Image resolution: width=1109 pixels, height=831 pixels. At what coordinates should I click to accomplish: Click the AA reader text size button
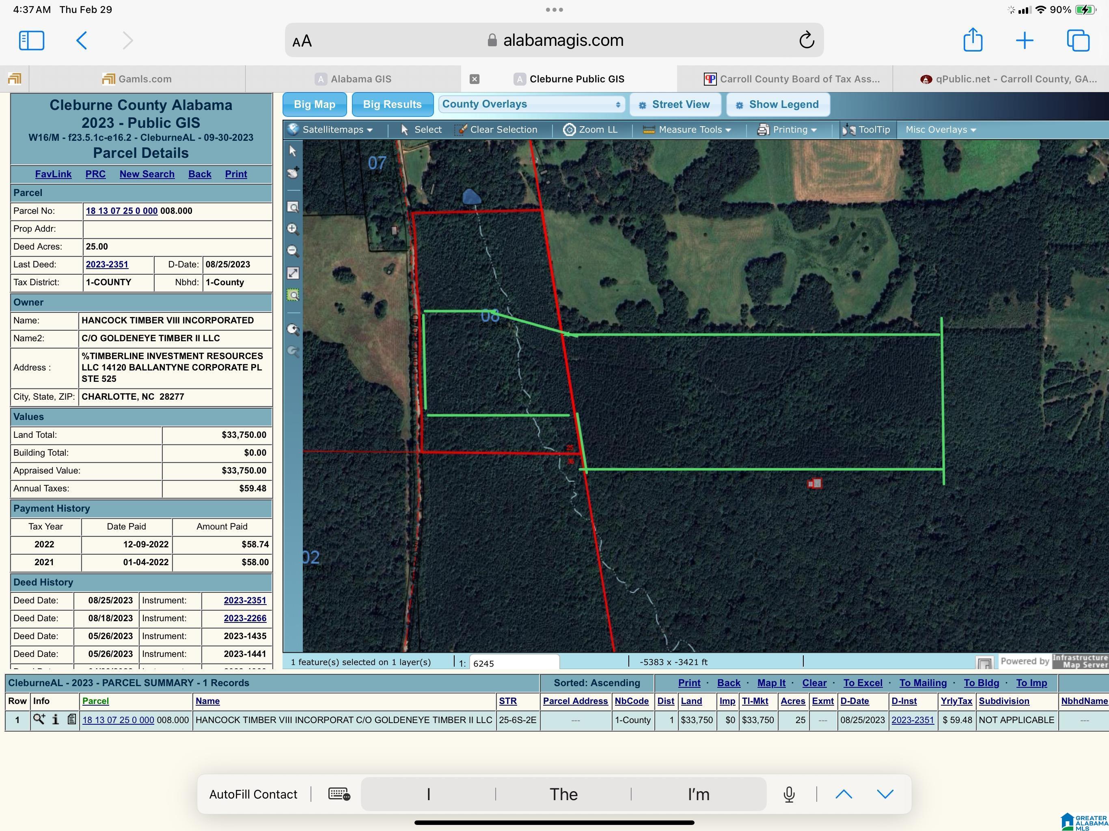(x=302, y=41)
